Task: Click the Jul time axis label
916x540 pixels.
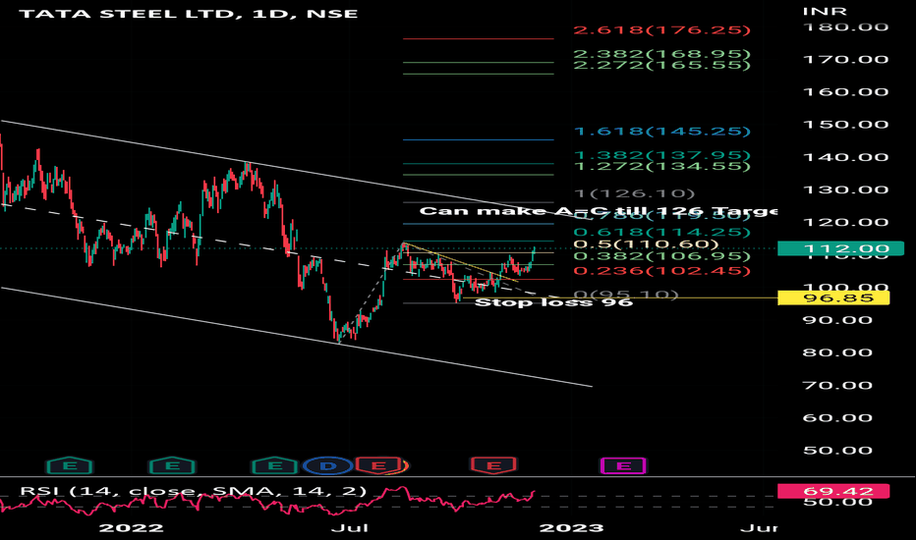Action: 349,528
